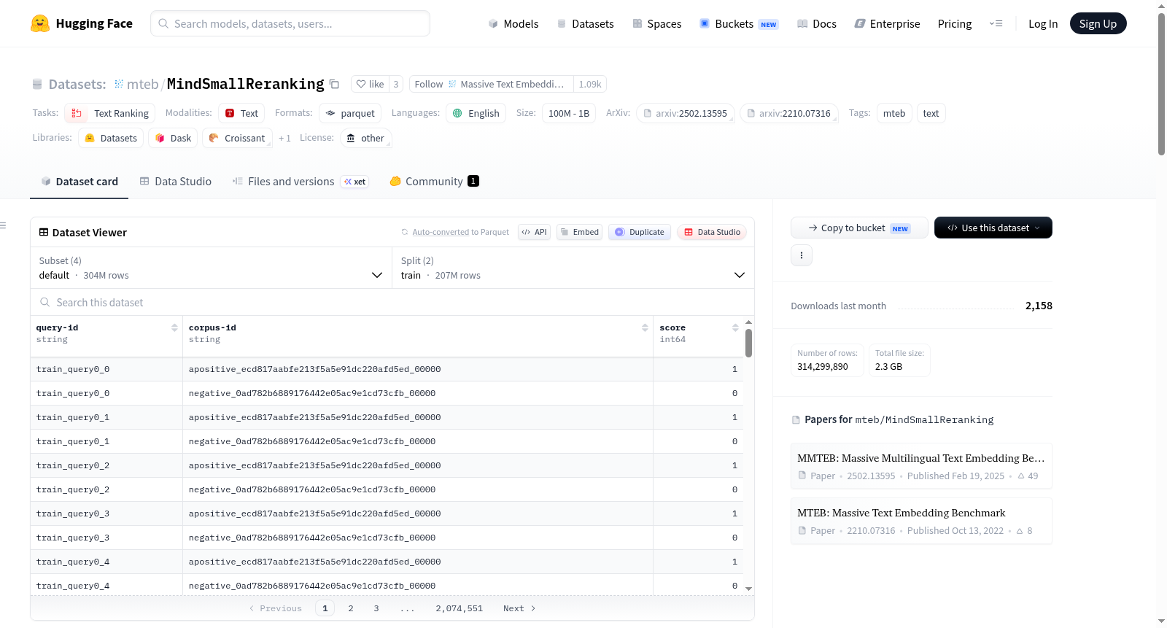Screen dimensions: 1167x628
Task: Select the 100M - 1B size tag
Action: pyautogui.click(x=569, y=113)
